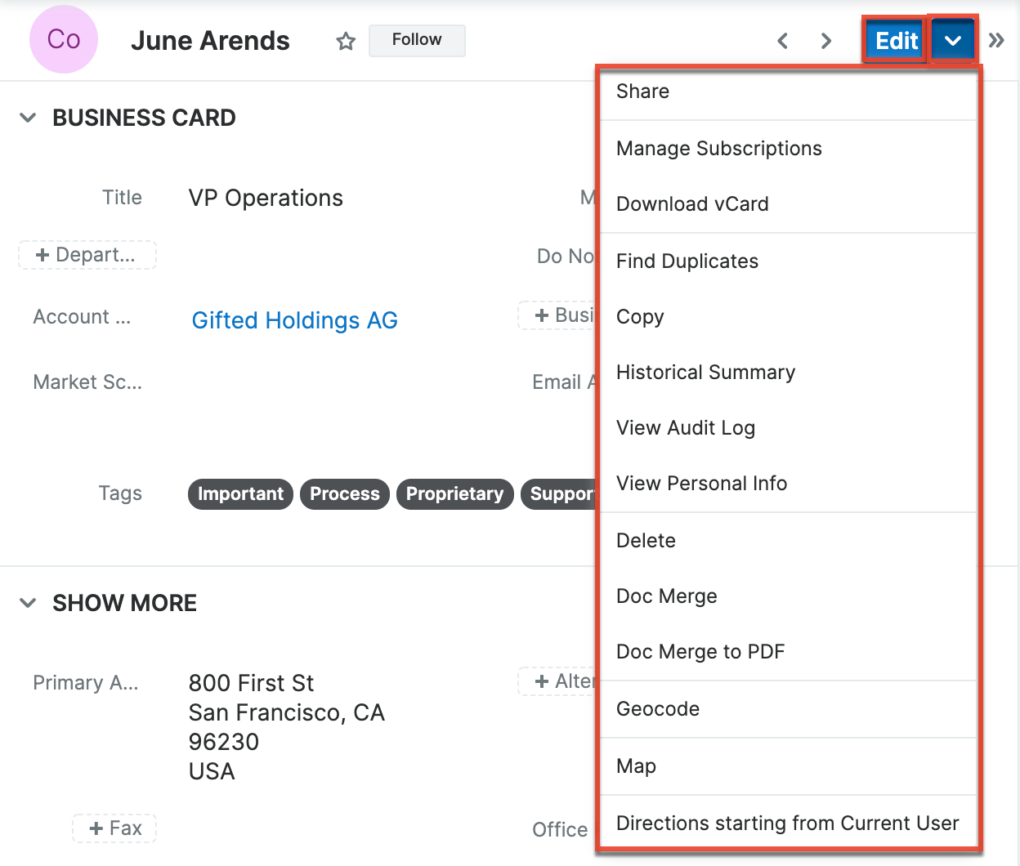Open Gifted Holdings AG account link
The height and width of the screenshot is (866, 1020).
[294, 320]
